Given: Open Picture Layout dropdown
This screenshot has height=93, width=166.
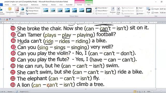Looking at the screenshot, I should click(102, 14).
